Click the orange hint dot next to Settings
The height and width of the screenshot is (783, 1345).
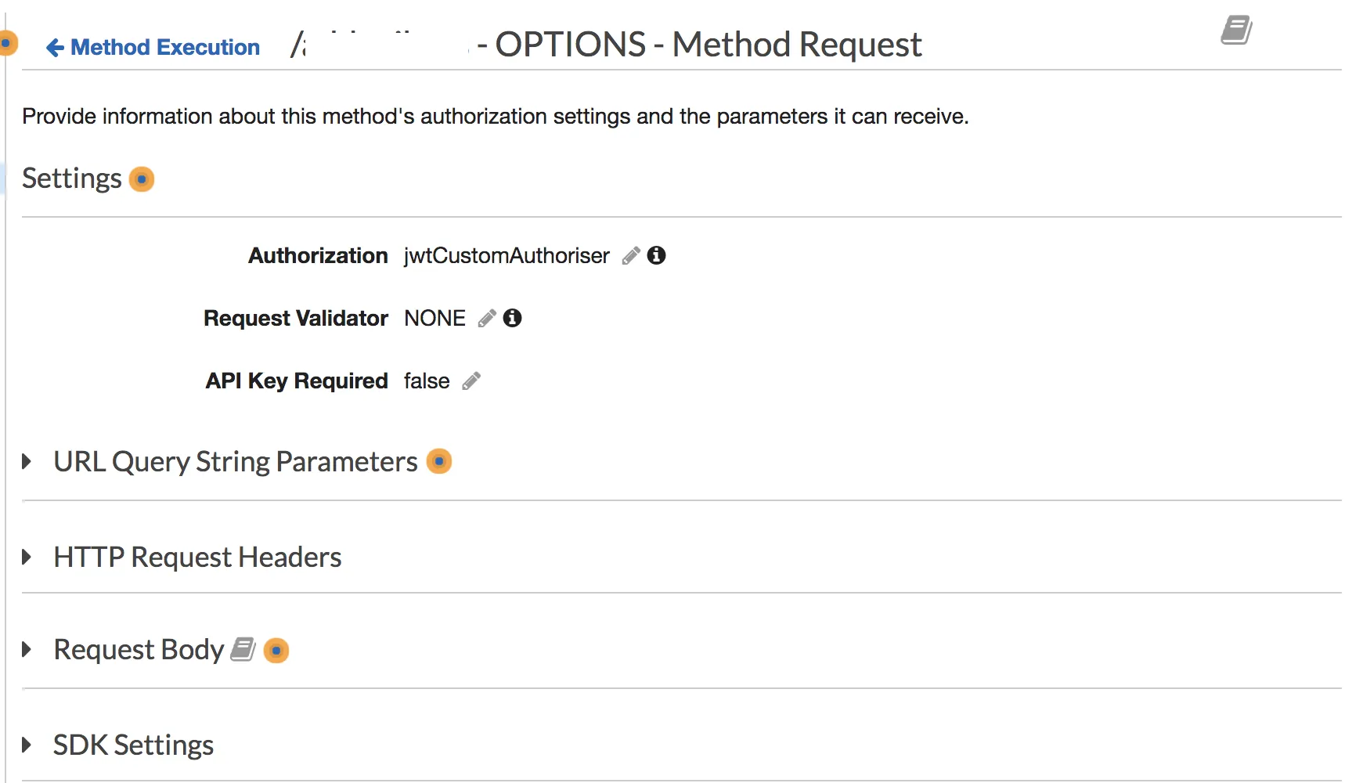click(x=142, y=179)
